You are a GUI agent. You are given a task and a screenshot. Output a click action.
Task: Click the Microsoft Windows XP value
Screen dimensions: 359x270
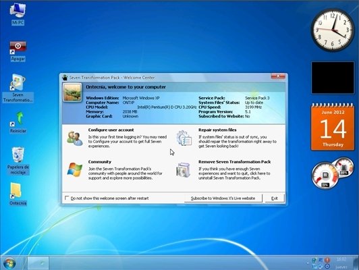click(x=141, y=98)
